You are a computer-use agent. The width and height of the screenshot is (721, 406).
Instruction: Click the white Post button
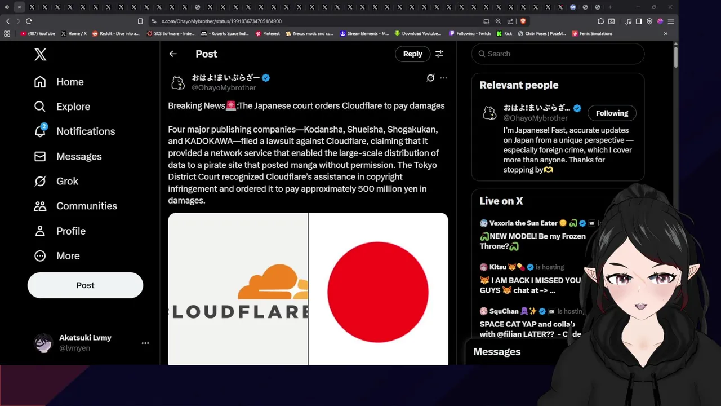click(x=85, y=285)
